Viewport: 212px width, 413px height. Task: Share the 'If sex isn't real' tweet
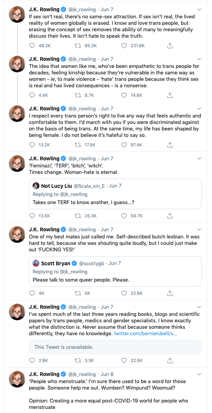170,46
